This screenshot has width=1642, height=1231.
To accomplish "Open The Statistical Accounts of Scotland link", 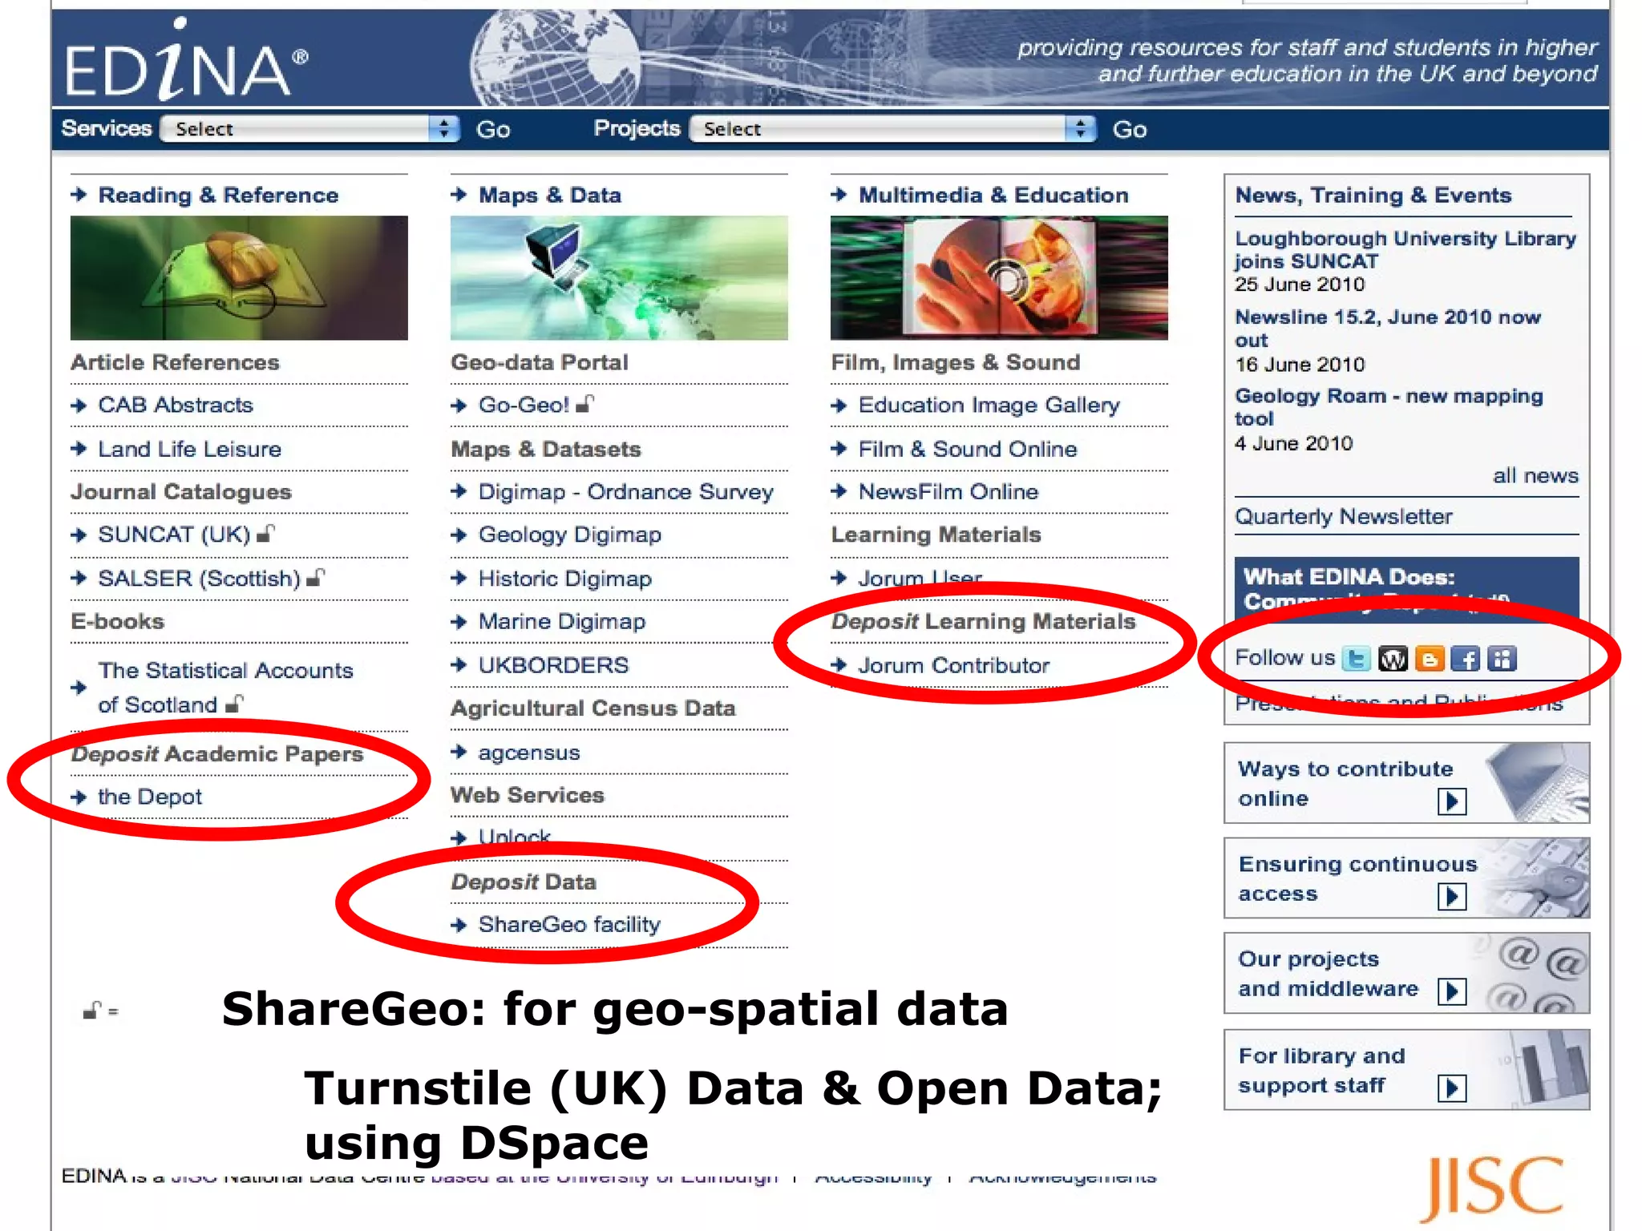I will [225, 688].
